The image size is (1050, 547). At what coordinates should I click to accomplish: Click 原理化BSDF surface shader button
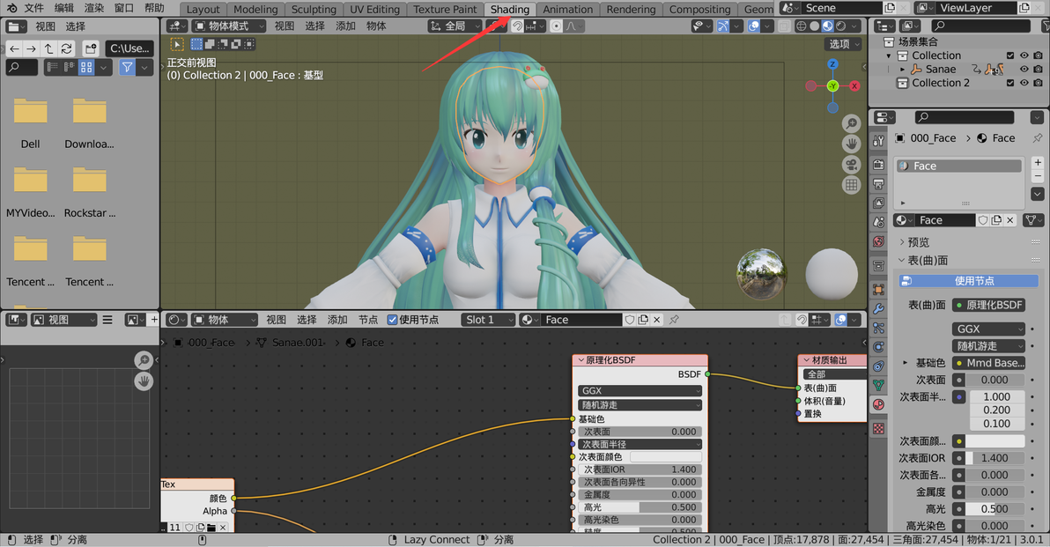tap(988, 306)
